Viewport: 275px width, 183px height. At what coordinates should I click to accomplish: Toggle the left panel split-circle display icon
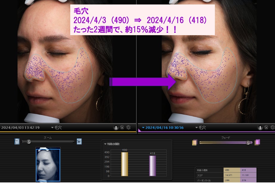coord(116,128)
